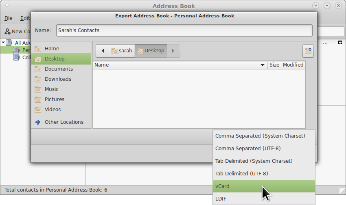The width and height of the screenshot is (346, 205).
Task: Select Music folder in sidebar
Action: point(51,89)
